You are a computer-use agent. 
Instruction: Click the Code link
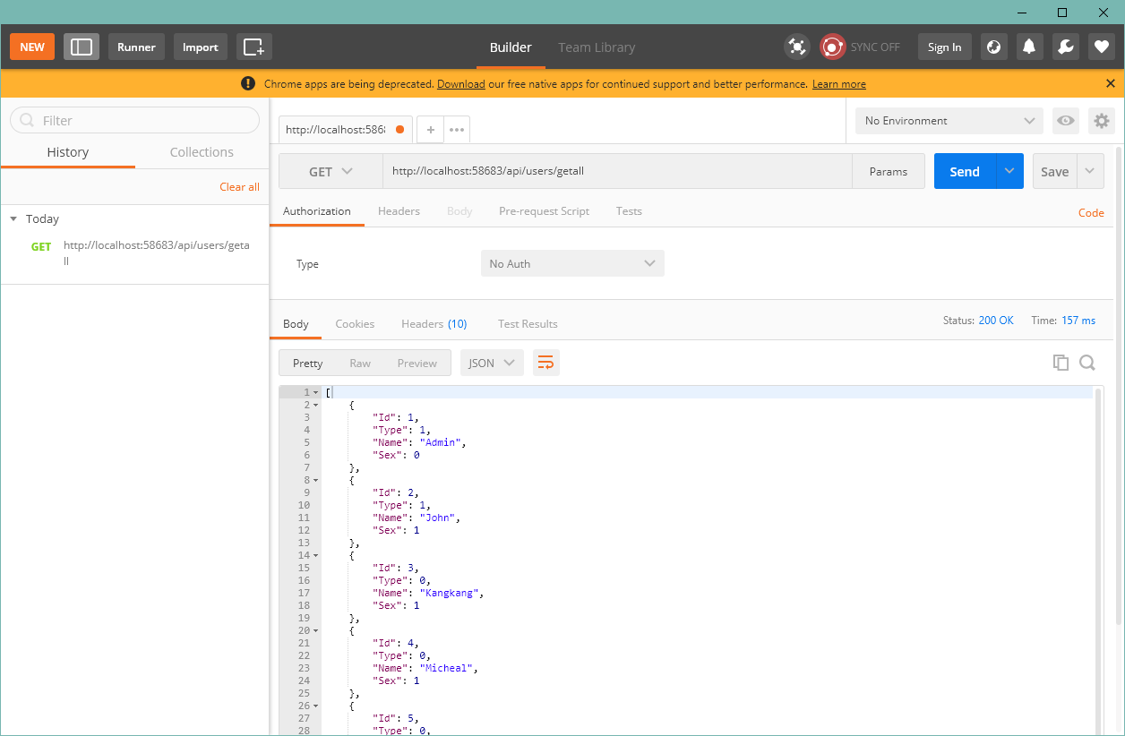[x=1091, y=213]
